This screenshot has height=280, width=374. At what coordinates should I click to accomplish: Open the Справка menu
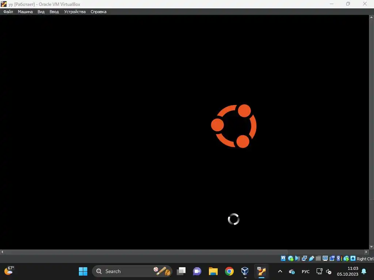(x=98, y=12)
